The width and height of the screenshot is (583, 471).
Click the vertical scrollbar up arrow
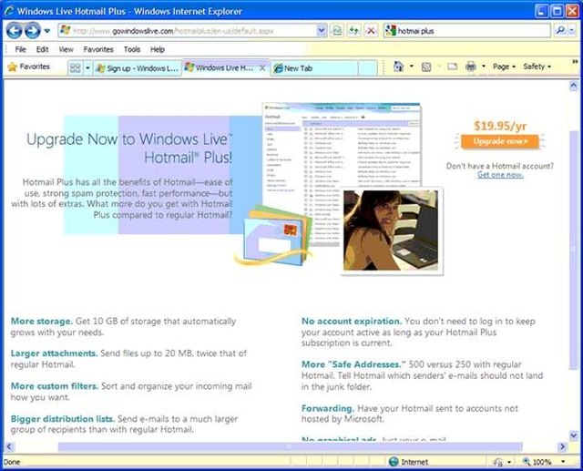click(x=574, y=87)
